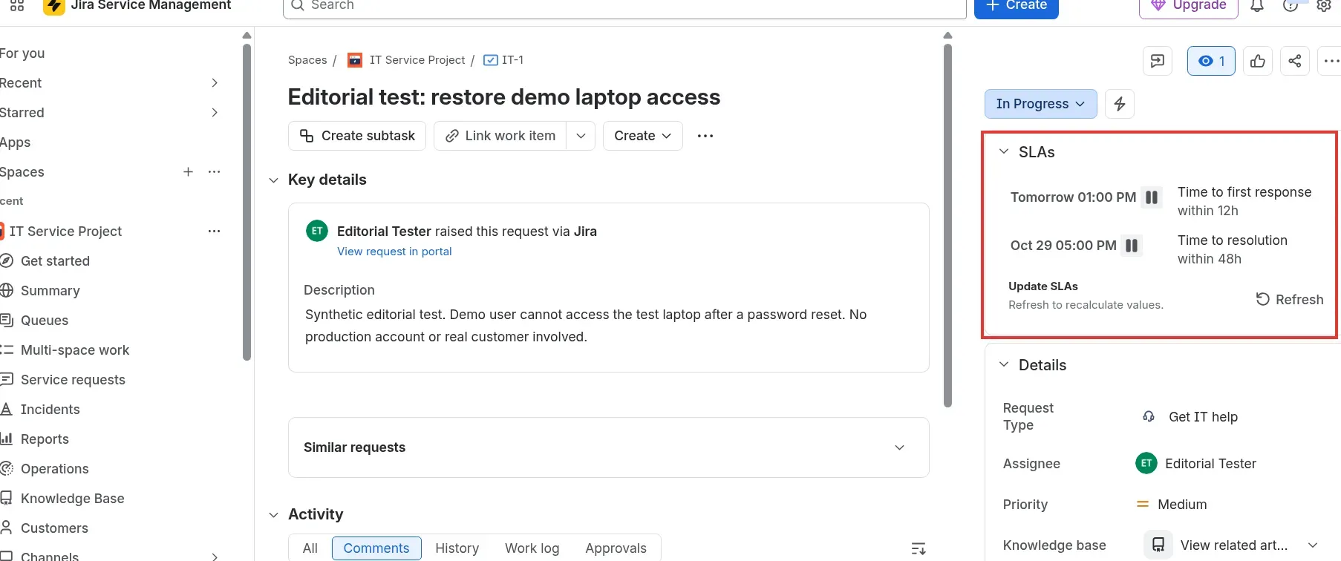1341x561 pixels.
Task: Open the Knowledge base article icon
Action: tap(1158, 545)
